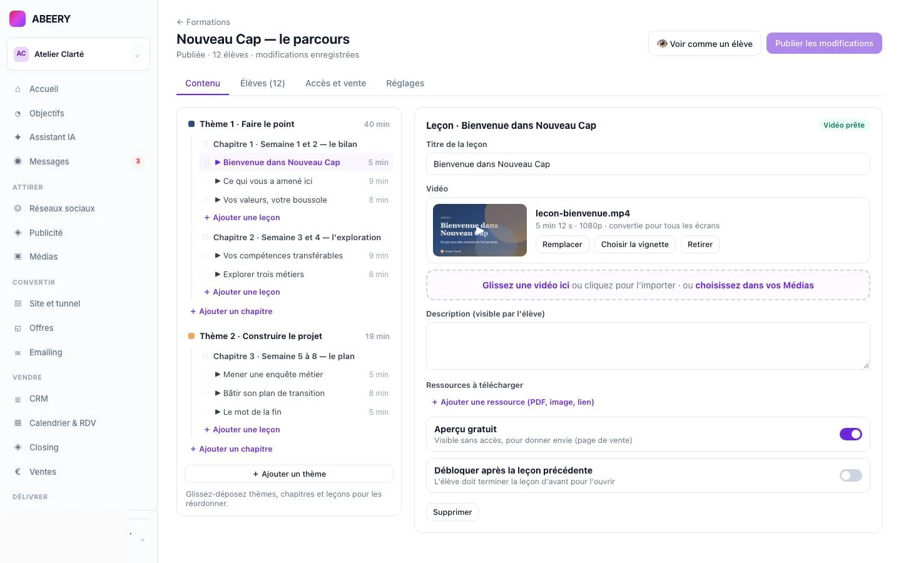
Task: Go back to Formations
Action: pyautogui.click(x=203, y=22)
